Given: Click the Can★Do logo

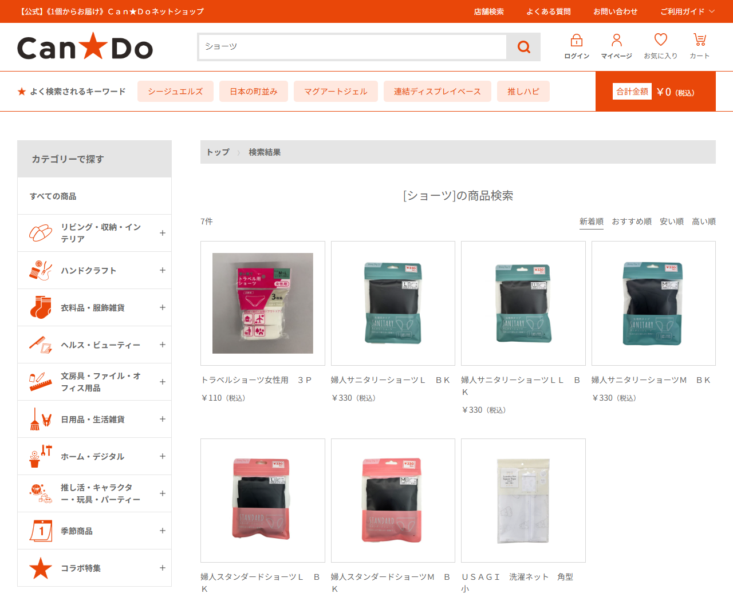Looking at the screenshot, I should (85, 47).
